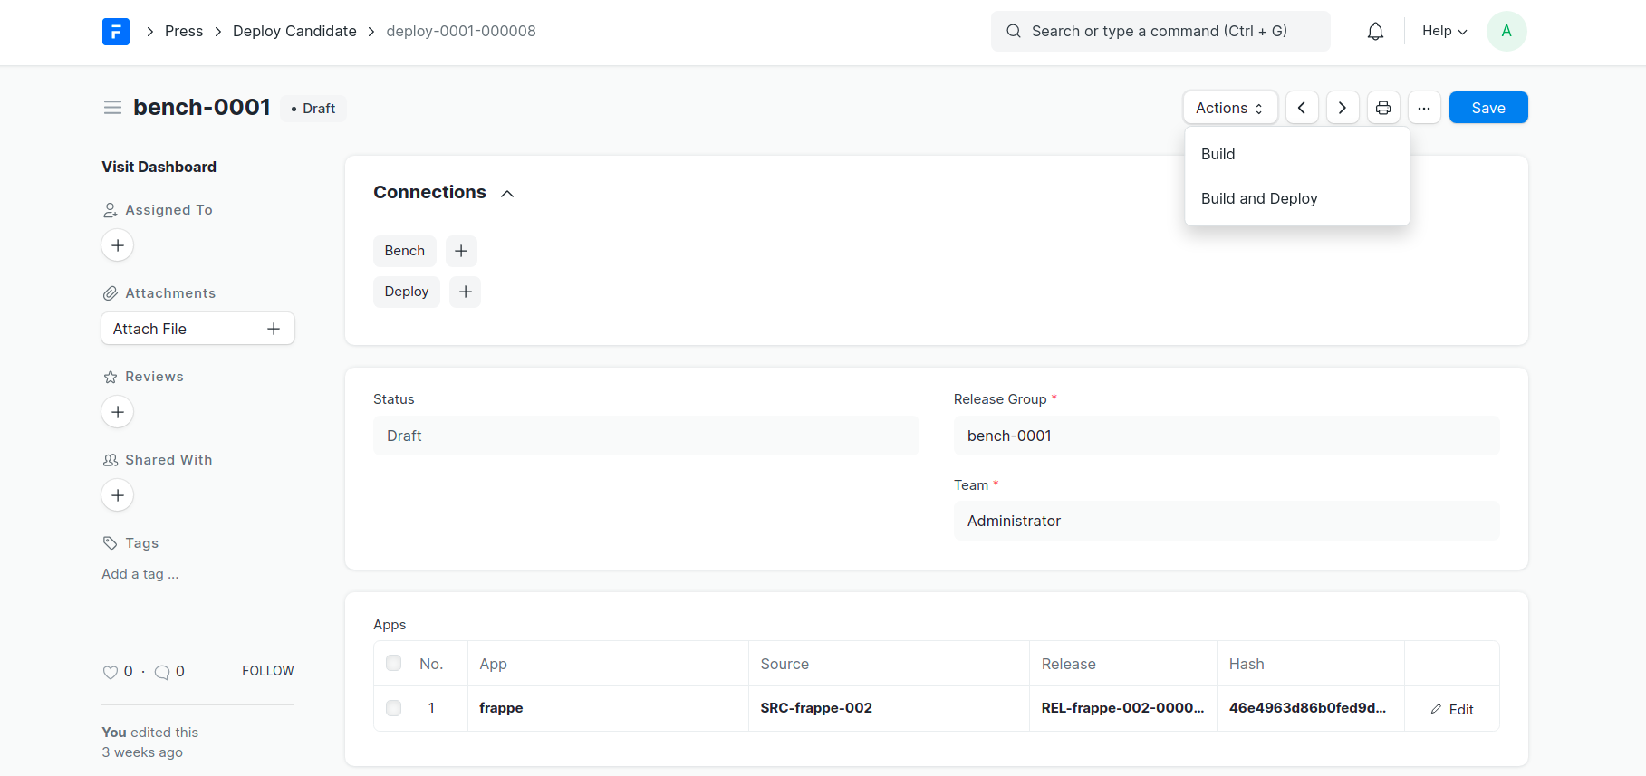Toggle the Actions dropdown button
The image size is (1646, 776).
click(1229, 108)
